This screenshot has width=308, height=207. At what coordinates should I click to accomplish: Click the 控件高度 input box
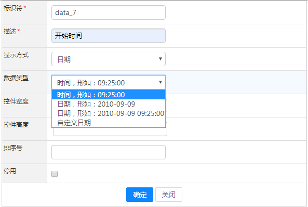110,132
